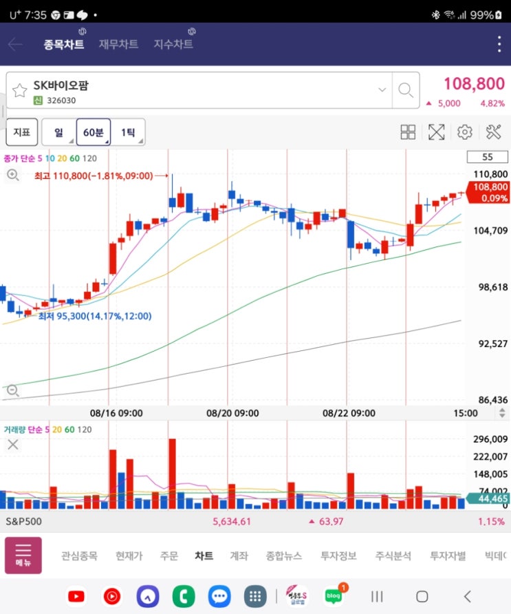The image size is (511, 614).
Task: Close the volume indicator panel
Action: coord(13,445)
